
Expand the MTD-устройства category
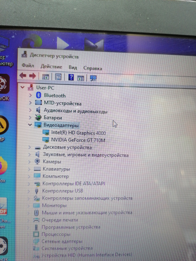30,103
